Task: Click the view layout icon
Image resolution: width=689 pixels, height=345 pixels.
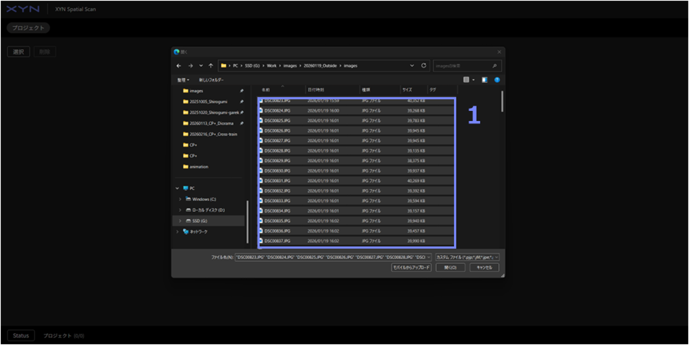Action: [466, 80]
